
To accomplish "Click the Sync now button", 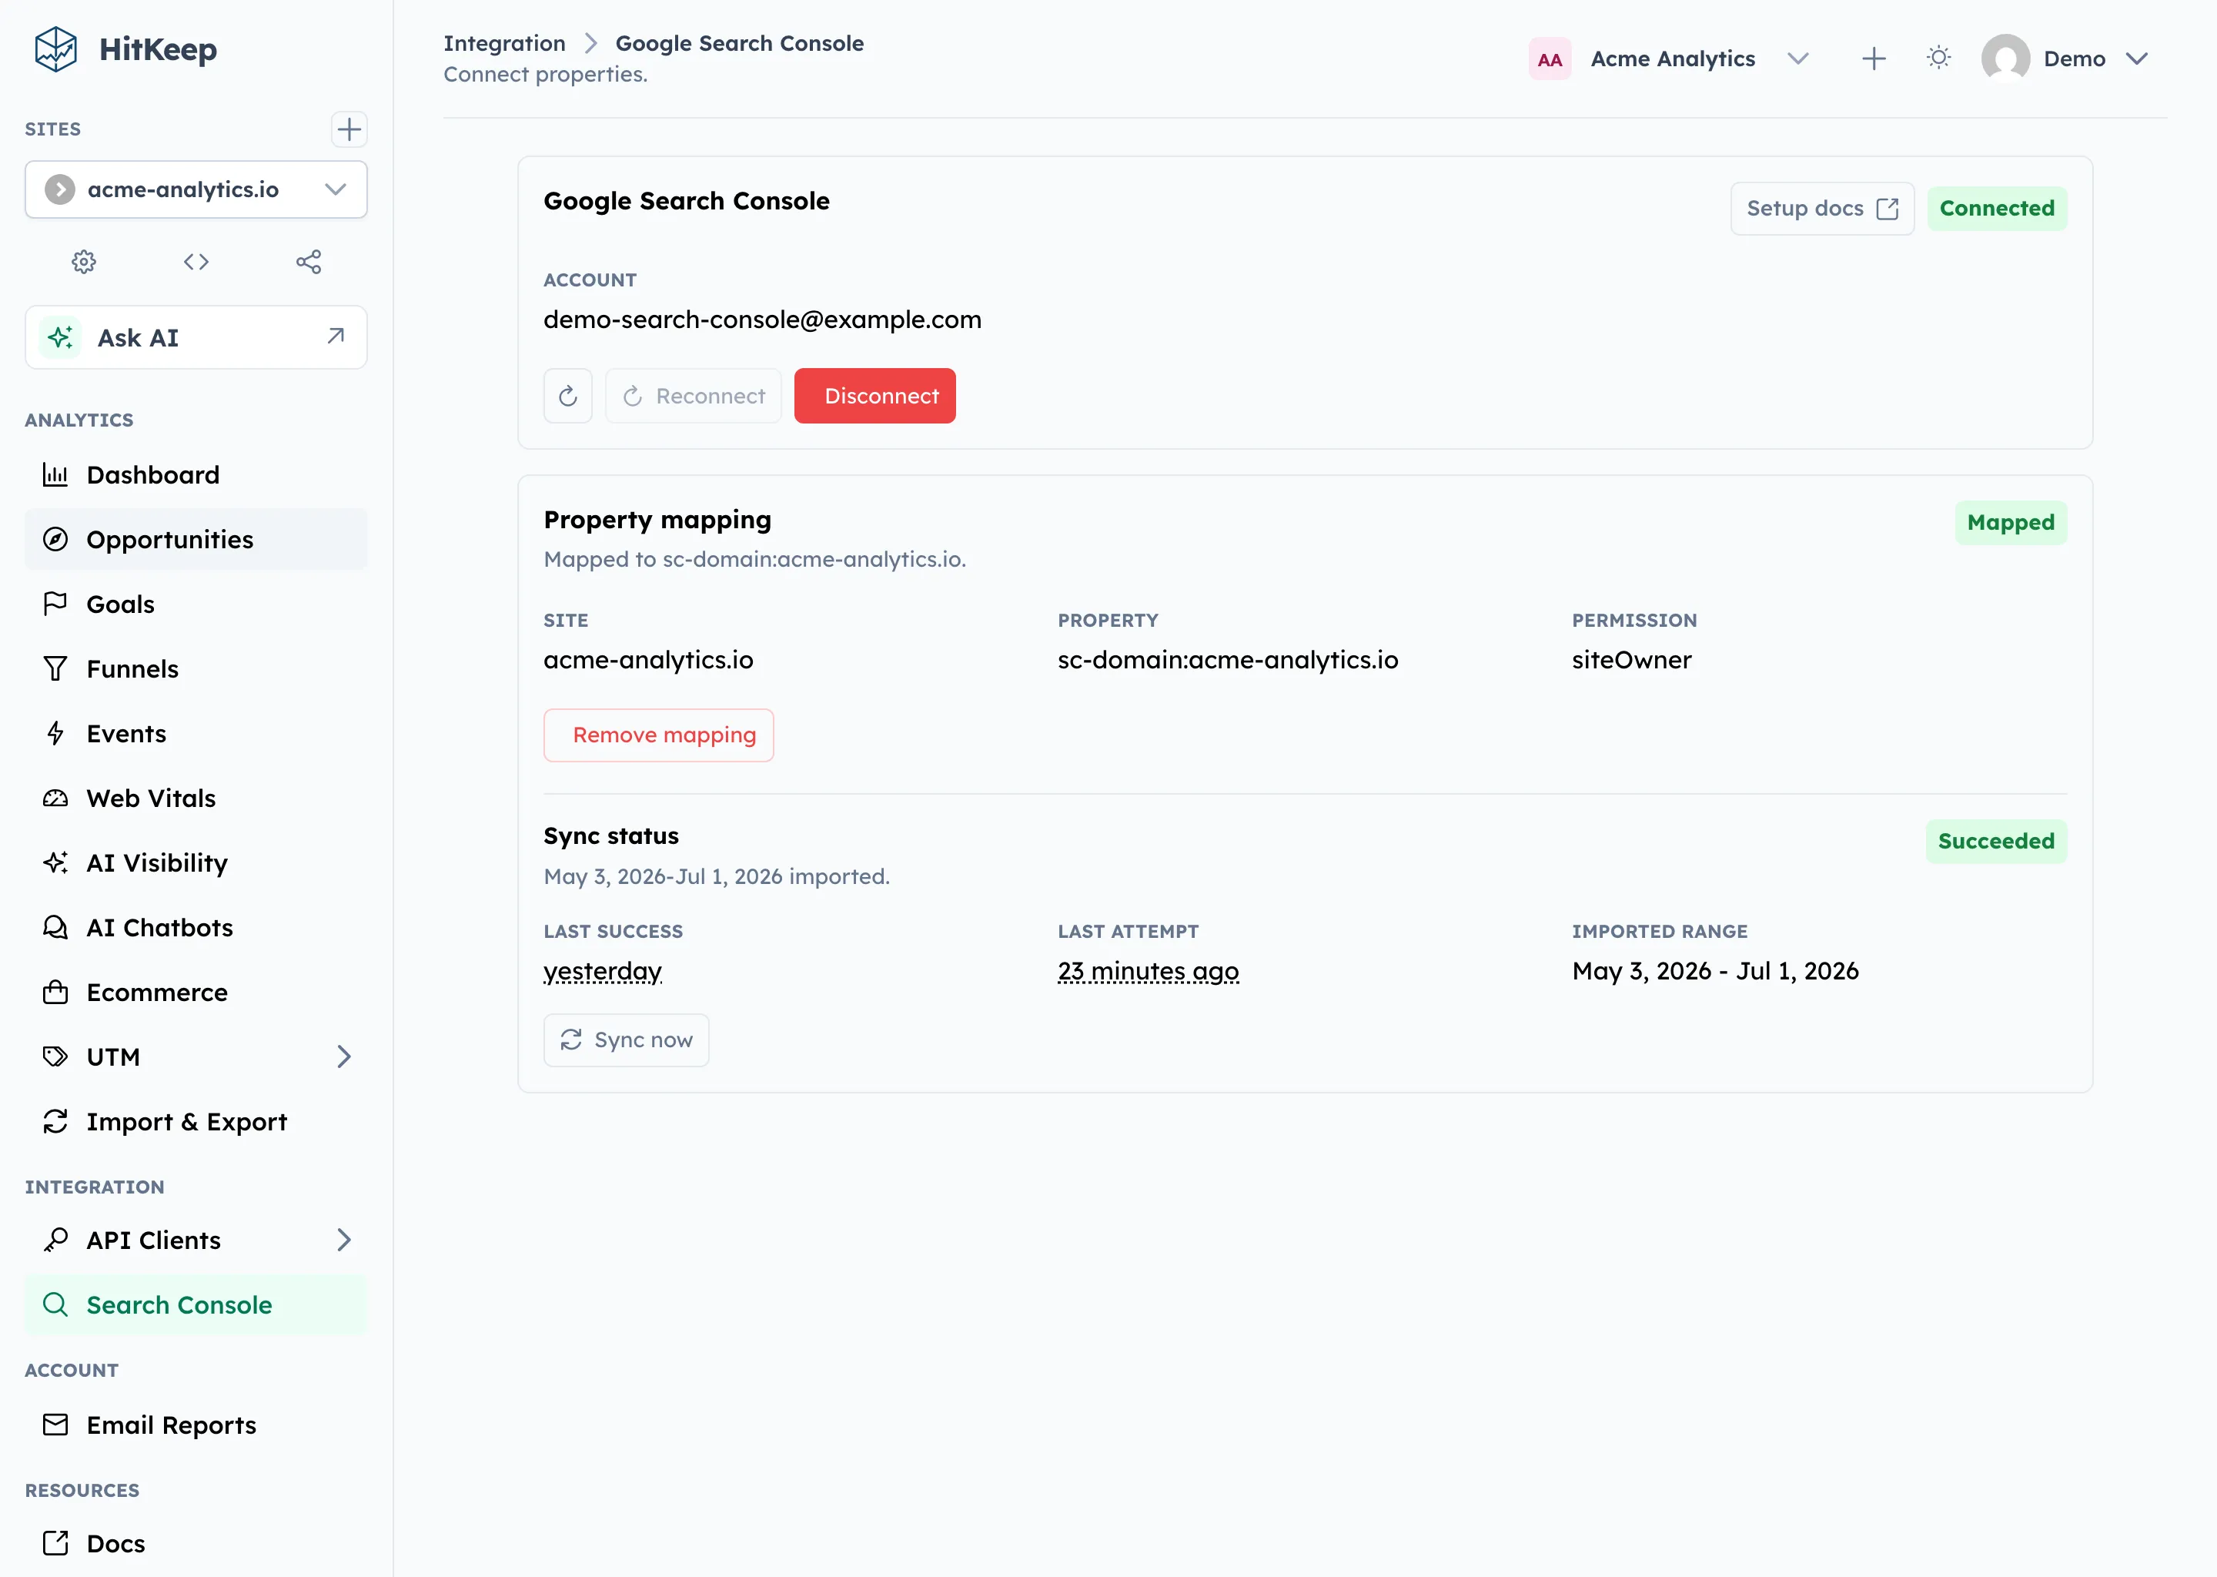I will coord(626,1040).
